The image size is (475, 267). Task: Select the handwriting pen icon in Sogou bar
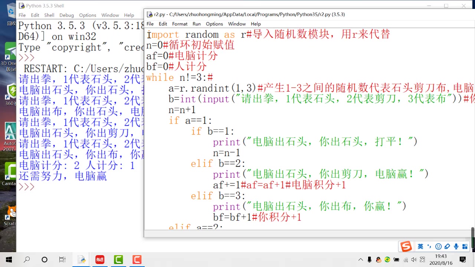(x=447, y=246)
